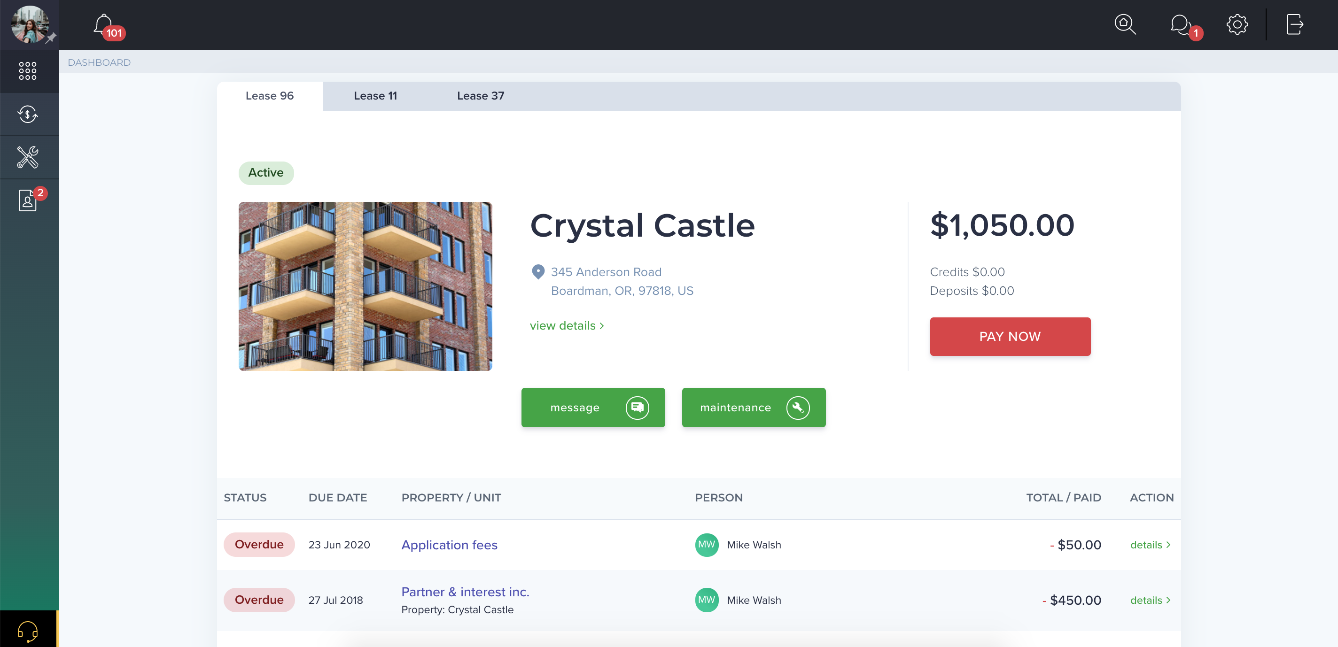Click the PERSON column header
This screenshot has height=647, width=1338.
(x=719, y=497)
